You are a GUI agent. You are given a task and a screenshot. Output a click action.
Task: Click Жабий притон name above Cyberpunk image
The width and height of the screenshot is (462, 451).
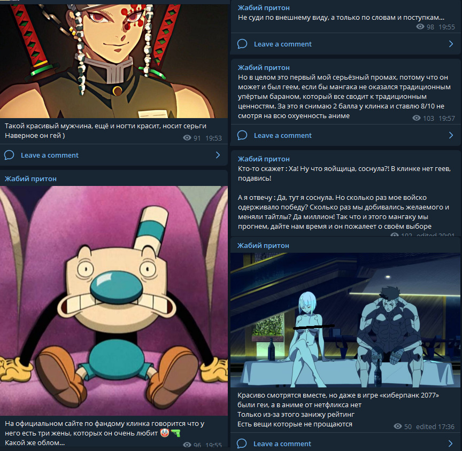coord(263,245)
